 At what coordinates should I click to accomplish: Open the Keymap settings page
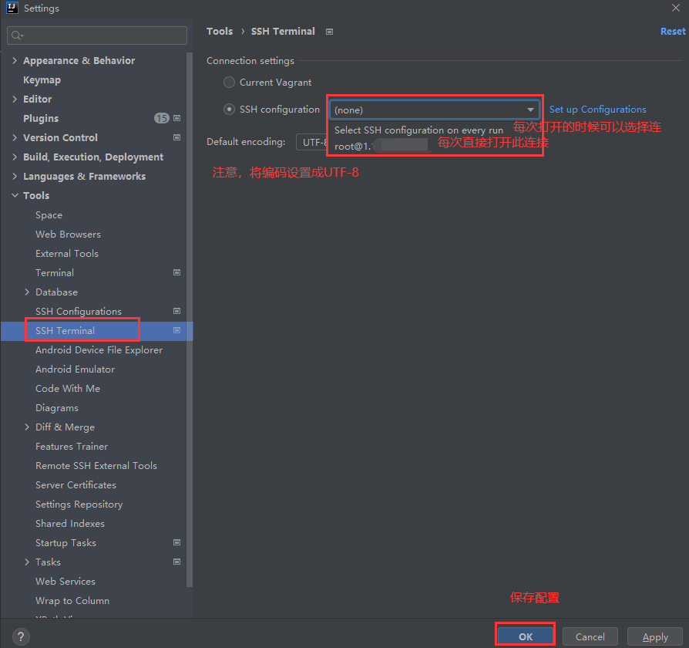tap(42, 79)
